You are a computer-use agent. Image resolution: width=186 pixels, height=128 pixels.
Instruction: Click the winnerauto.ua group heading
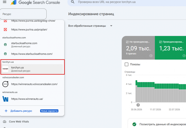[x=10, y=92]
